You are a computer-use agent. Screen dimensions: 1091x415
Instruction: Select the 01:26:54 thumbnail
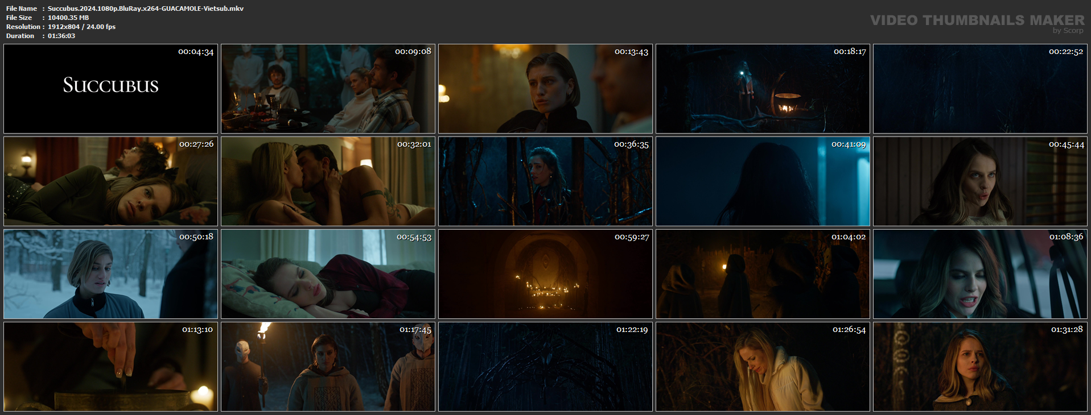(x=763, y=367)
